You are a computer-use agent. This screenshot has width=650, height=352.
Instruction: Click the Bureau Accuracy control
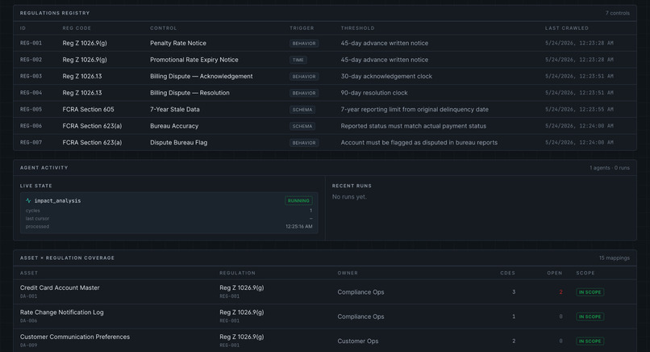point(174,126)
